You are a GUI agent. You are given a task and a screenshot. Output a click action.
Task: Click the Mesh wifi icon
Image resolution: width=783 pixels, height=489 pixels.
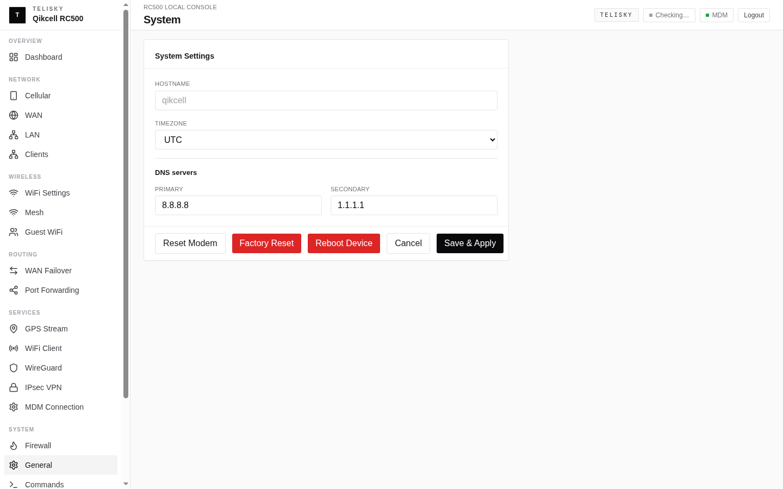coord(14,212)
